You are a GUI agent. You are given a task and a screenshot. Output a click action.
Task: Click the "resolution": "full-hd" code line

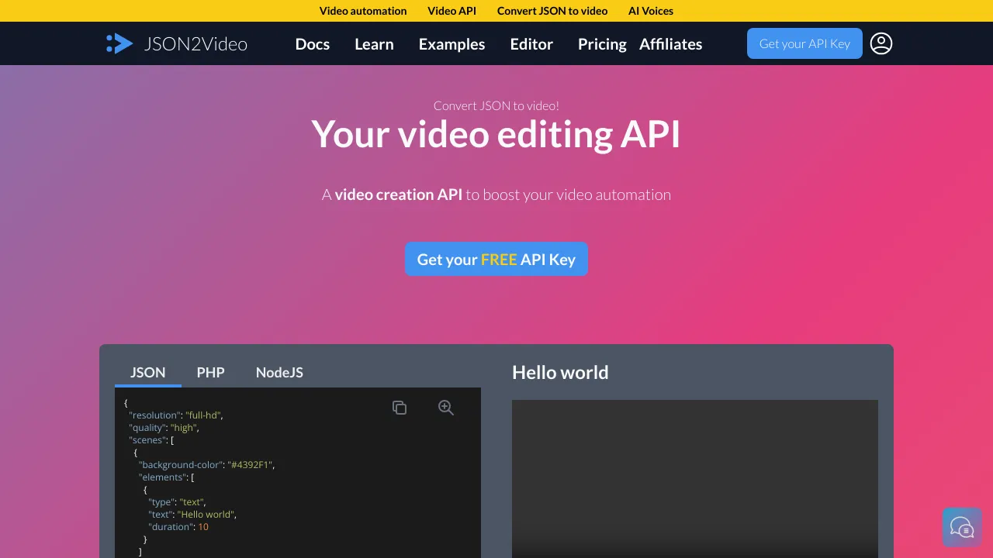coord(176,415)
